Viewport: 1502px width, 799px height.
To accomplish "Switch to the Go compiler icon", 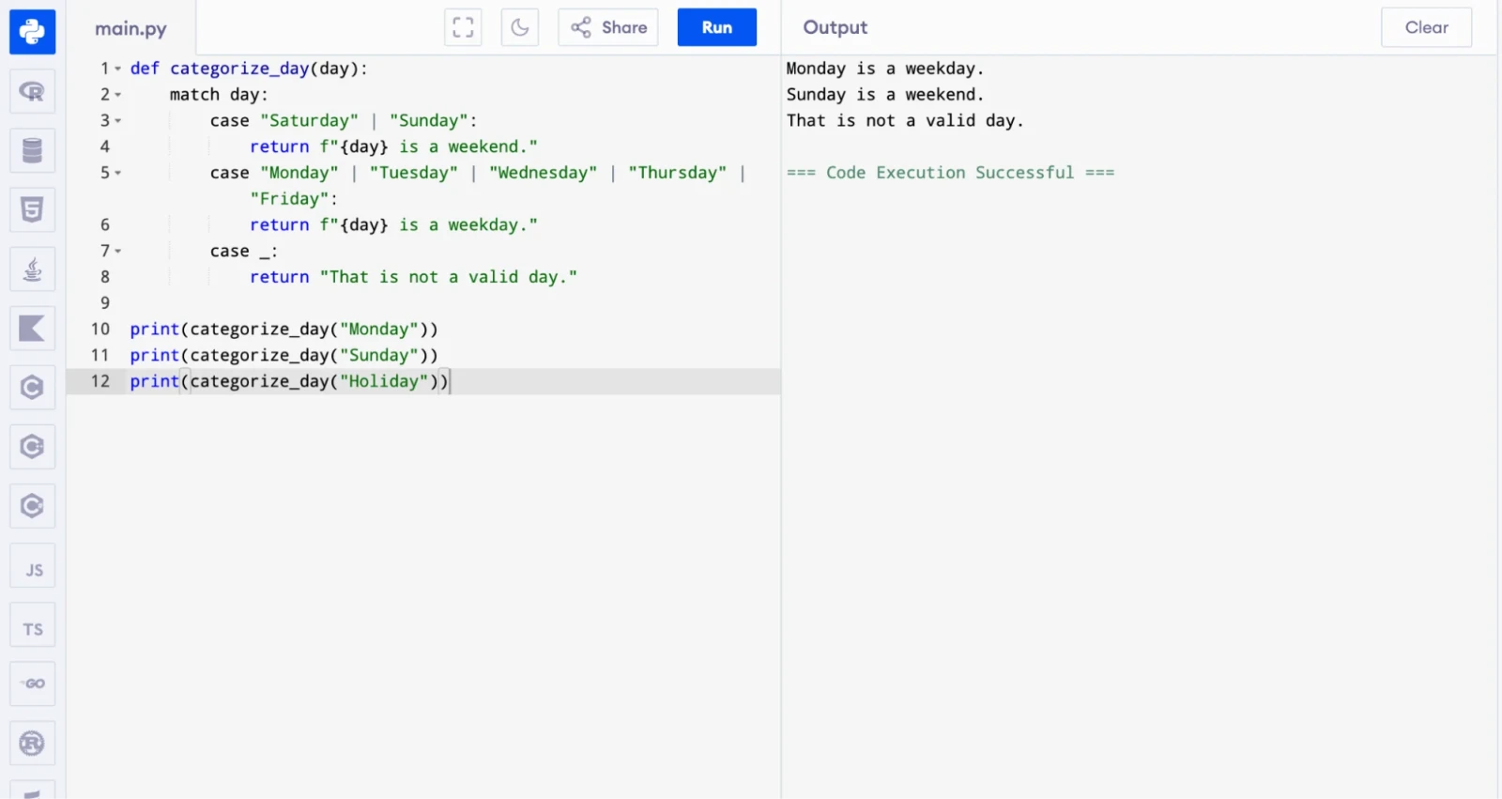I will [x=32, y=684].
